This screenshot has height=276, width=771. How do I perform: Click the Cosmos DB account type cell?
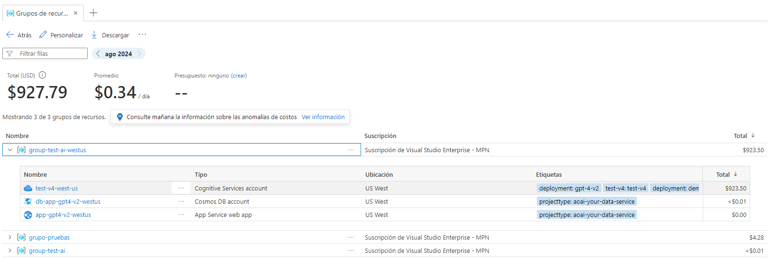222,201
